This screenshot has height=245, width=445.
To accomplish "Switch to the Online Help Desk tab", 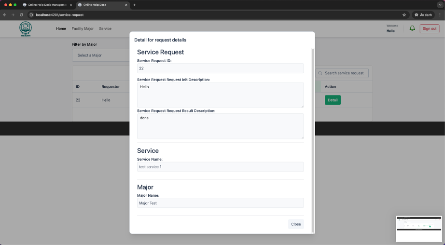I will (103, 5).
